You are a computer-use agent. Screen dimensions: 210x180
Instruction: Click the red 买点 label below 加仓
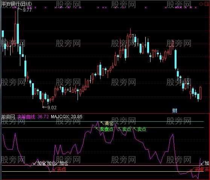(61, 169)
